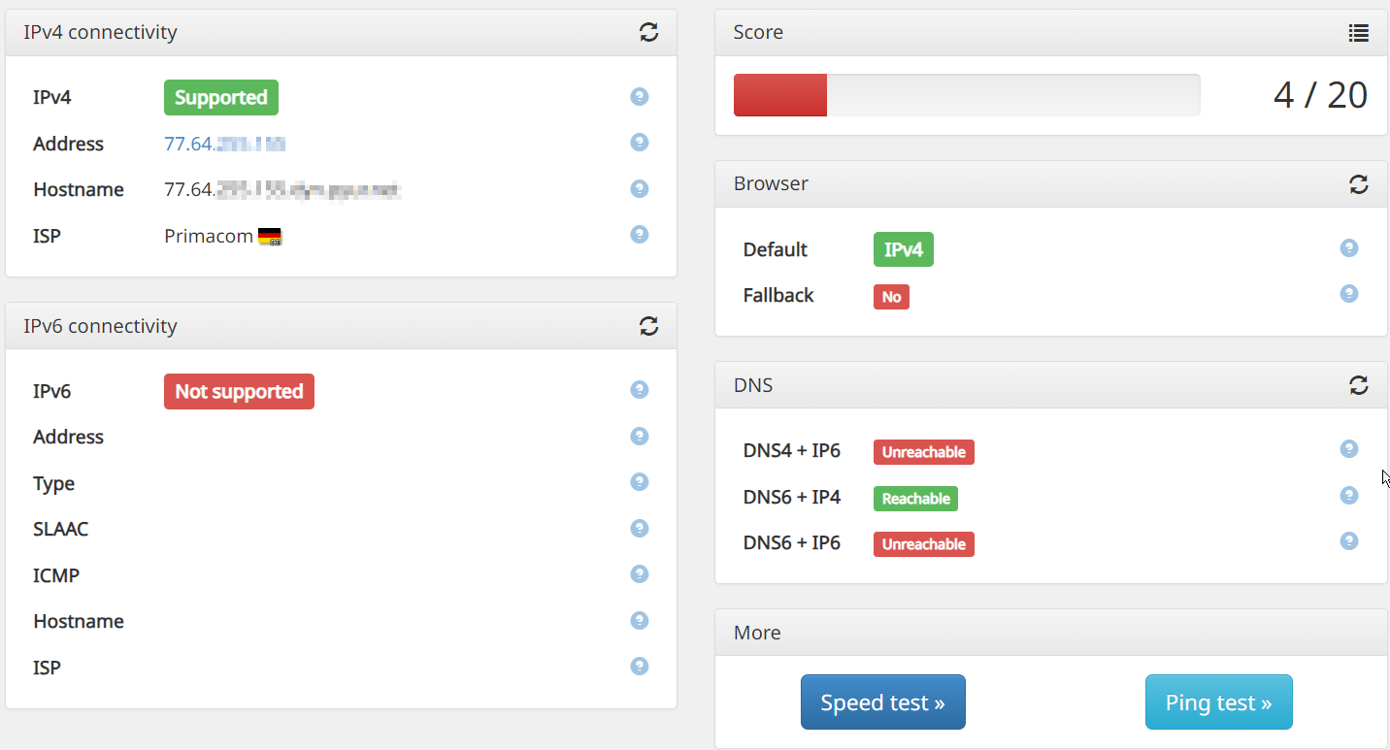This screenshot has height=750, width=1390.
Task: Refresh the Browser panel
Action: click(x=1359, y=183)
